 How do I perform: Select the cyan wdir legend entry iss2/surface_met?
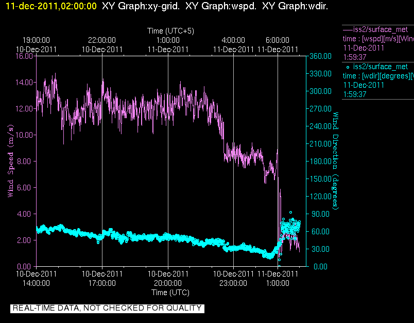tap(381, 67)
